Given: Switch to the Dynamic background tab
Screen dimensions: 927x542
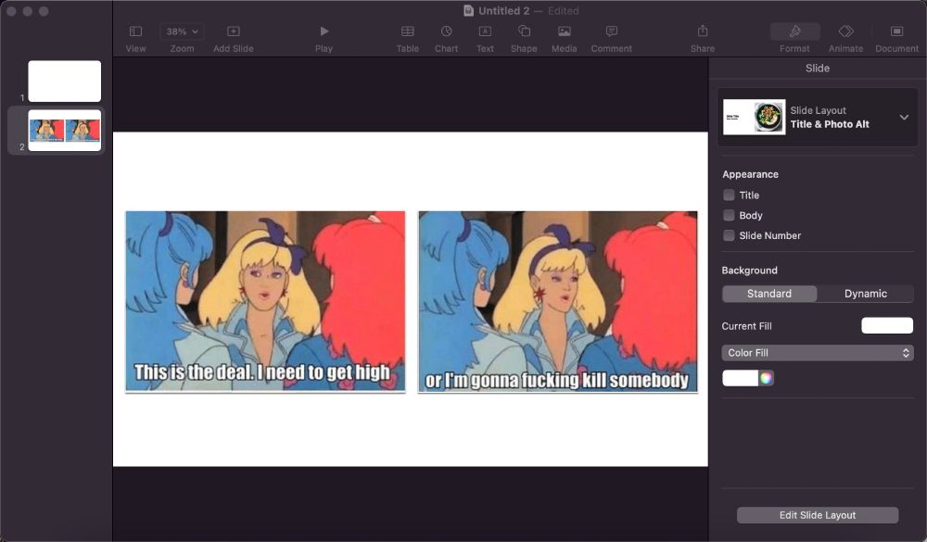Looking at the screenshot, I should tap(865, 293).
